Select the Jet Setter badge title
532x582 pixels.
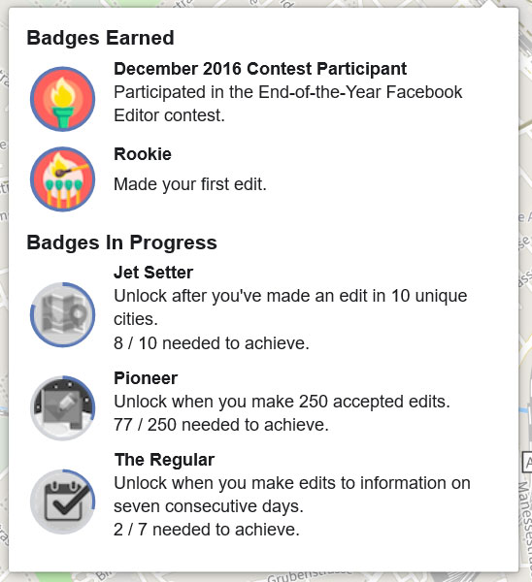tap(153, 273)
